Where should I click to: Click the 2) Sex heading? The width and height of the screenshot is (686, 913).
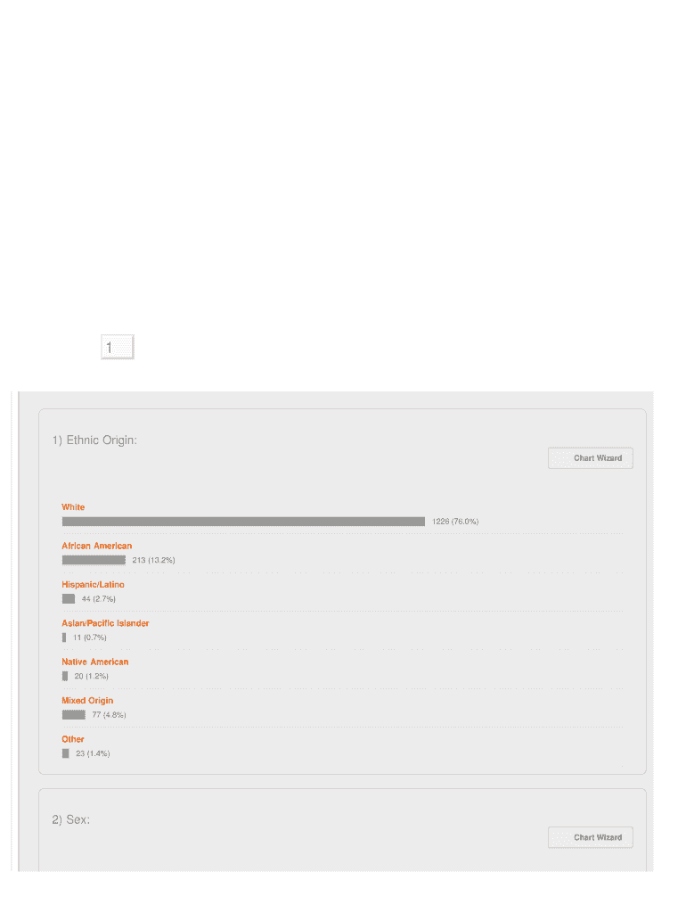pos(71,820)
